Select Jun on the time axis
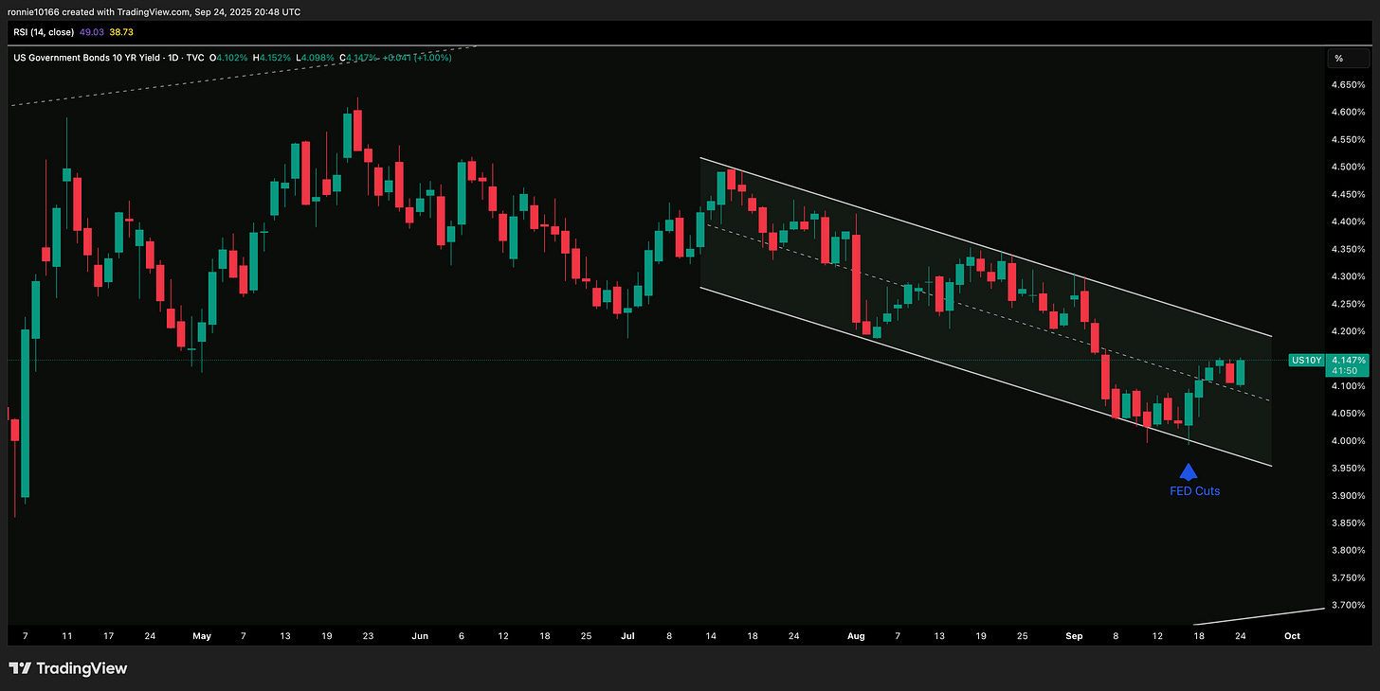Screen dimensions: 1380x691 click(418, 636)
